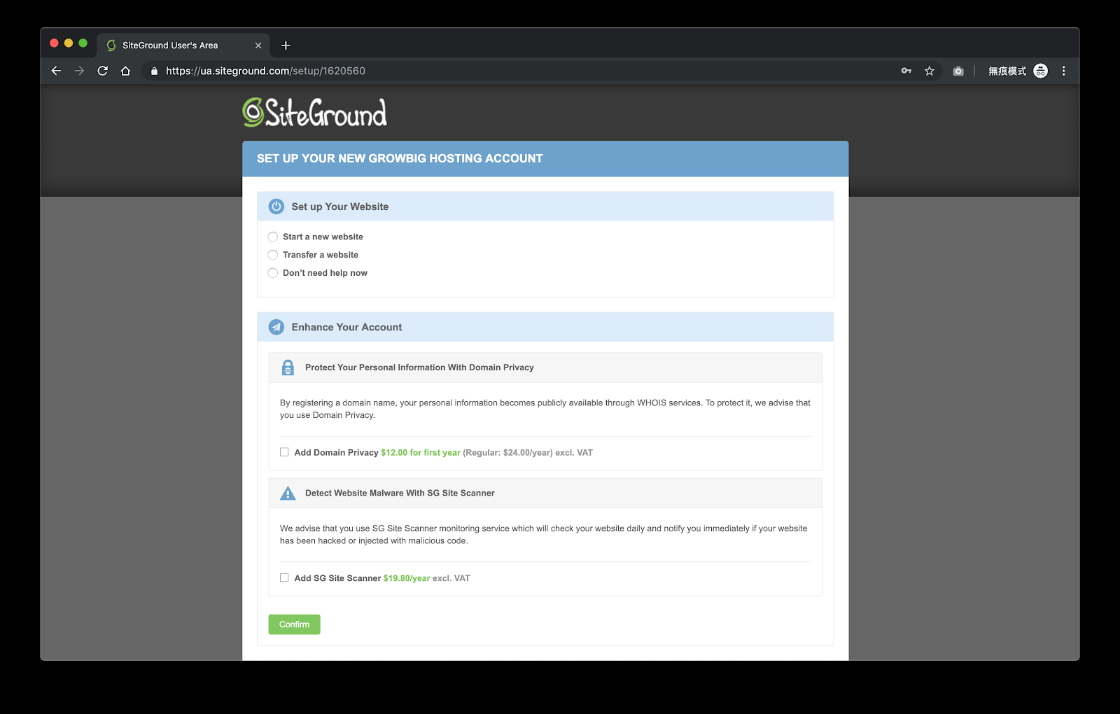Pick the Don't need help now option
1120x714 pixels.
point(273,273)
